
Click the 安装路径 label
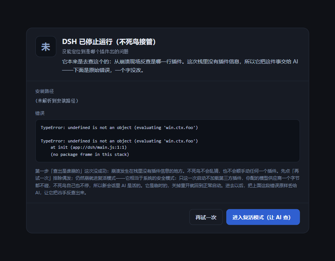(44, 91)
